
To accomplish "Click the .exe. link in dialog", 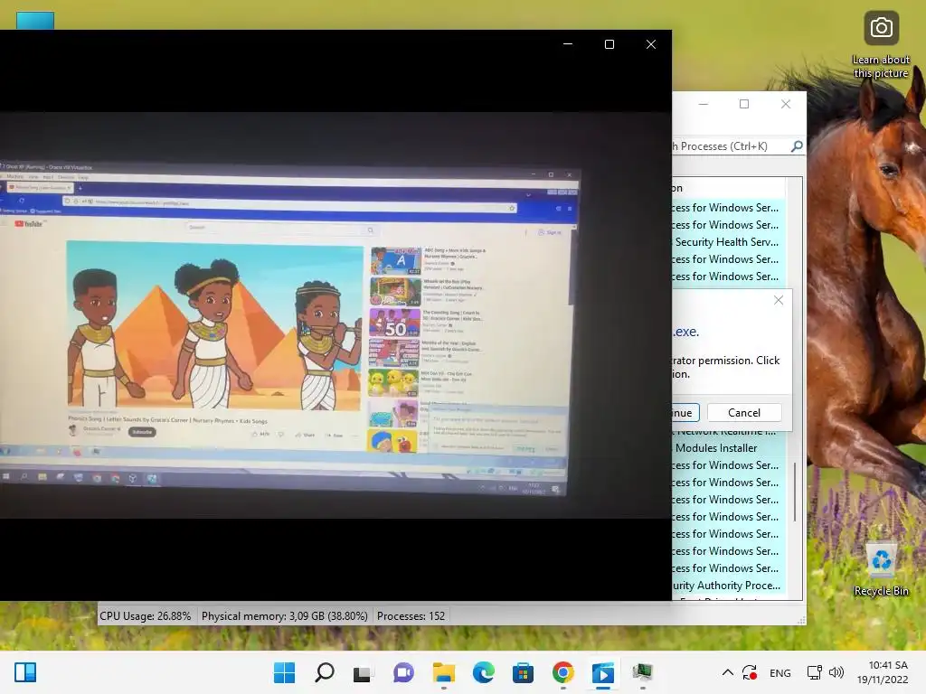I will click(685, 332).
